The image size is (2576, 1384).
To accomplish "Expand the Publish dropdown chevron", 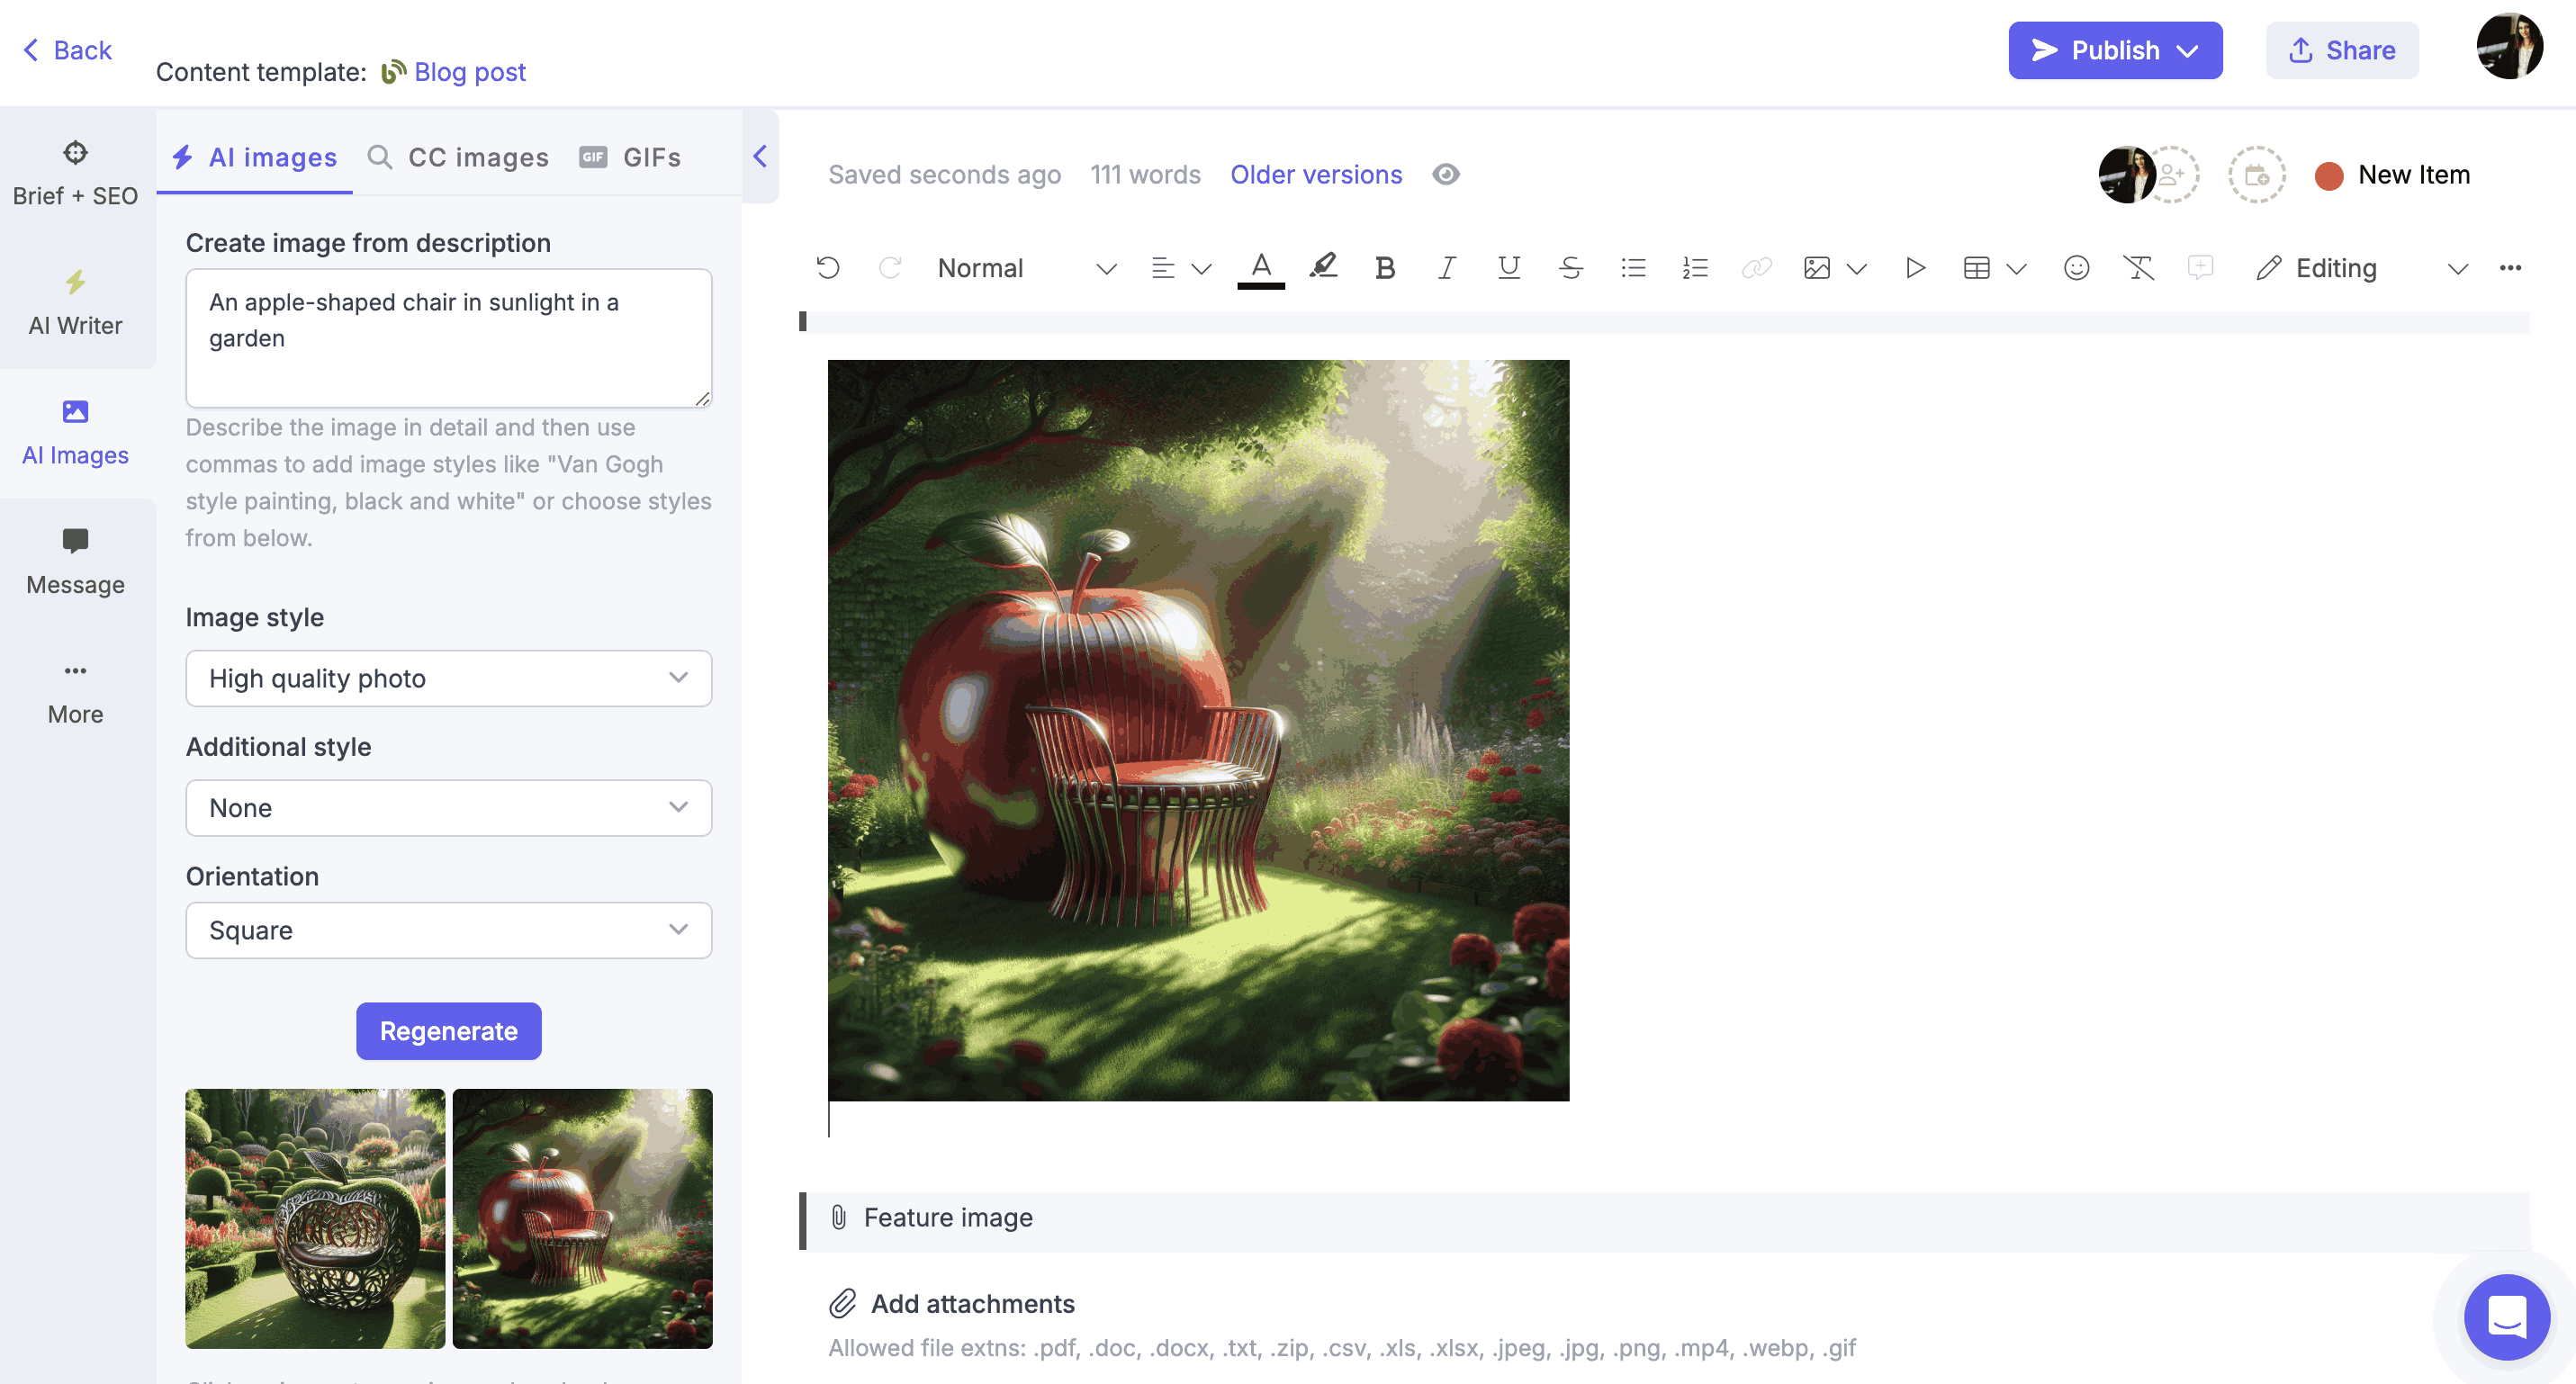I will pyautogui.click(x=2187, y=51).
